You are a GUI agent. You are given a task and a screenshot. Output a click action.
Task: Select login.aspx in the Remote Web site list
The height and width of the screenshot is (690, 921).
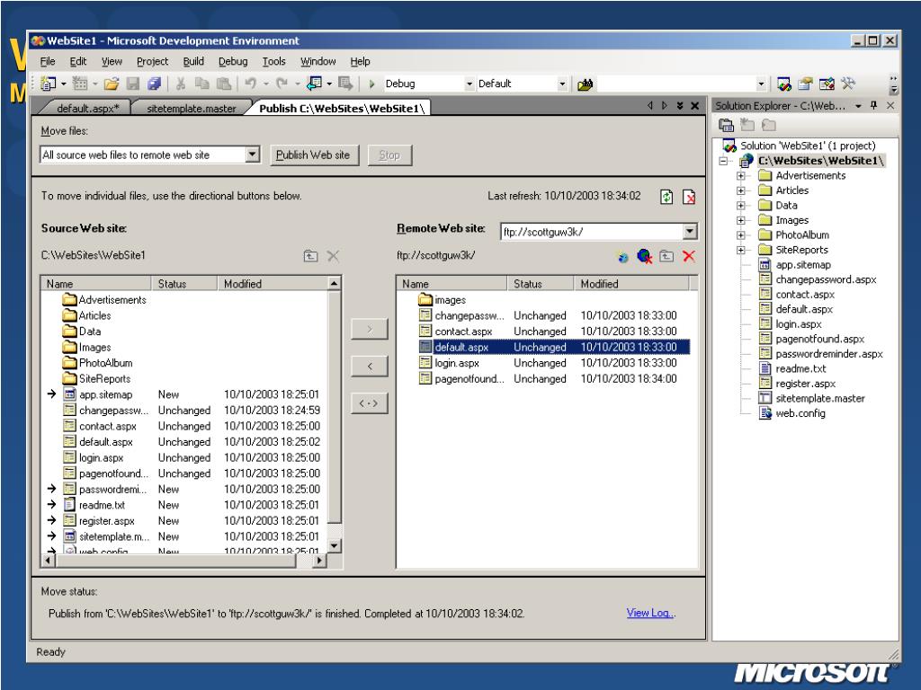pyautogui.click(x=456, y=363)
